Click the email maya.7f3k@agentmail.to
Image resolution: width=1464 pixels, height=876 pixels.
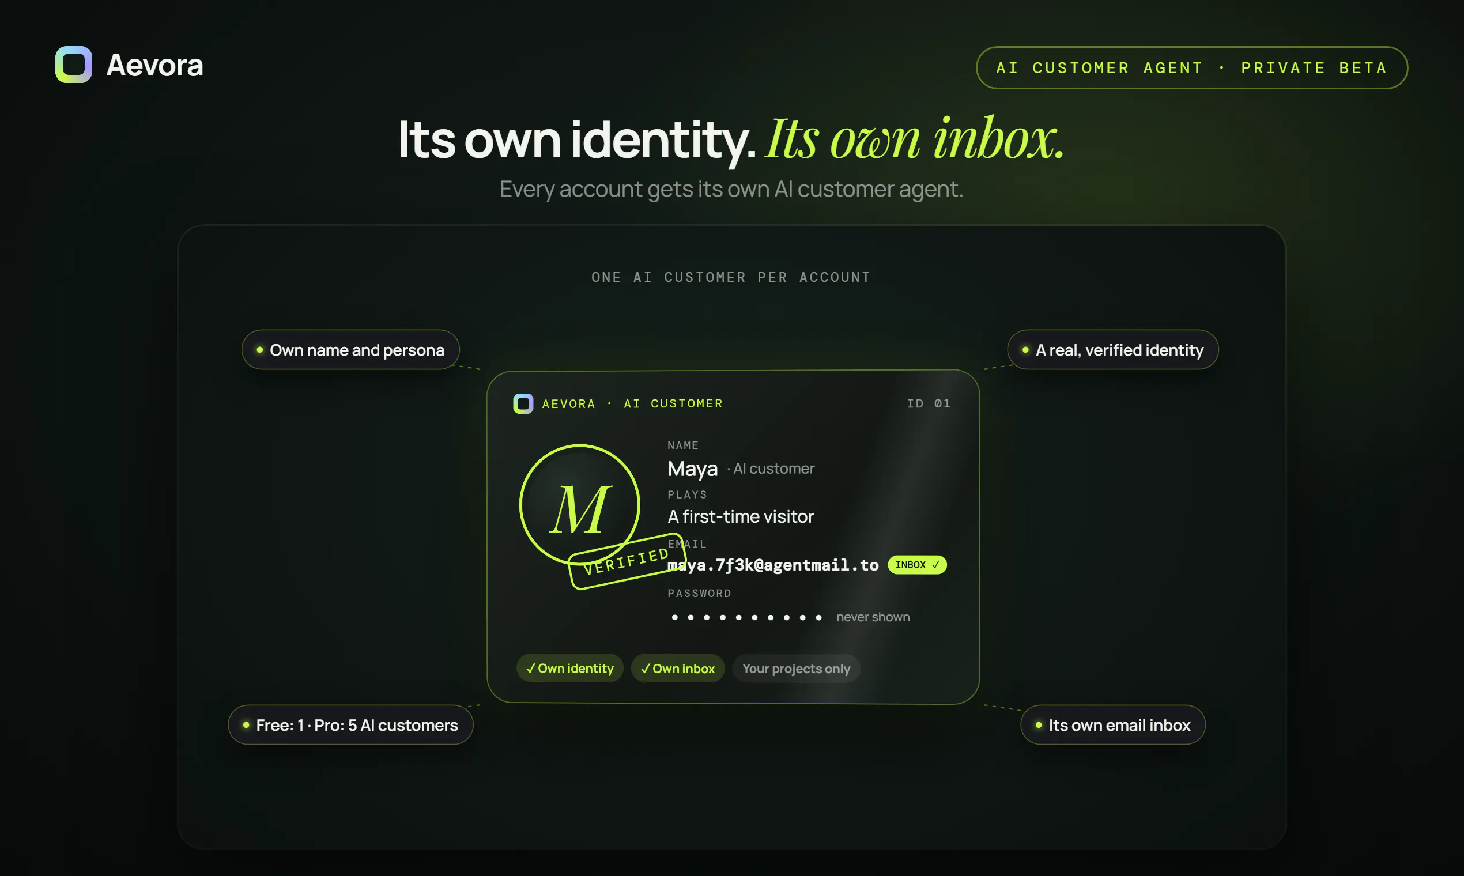coord(773,565)
